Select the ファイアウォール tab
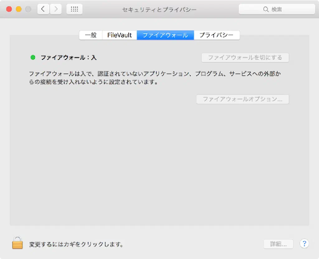 [165, 35]
